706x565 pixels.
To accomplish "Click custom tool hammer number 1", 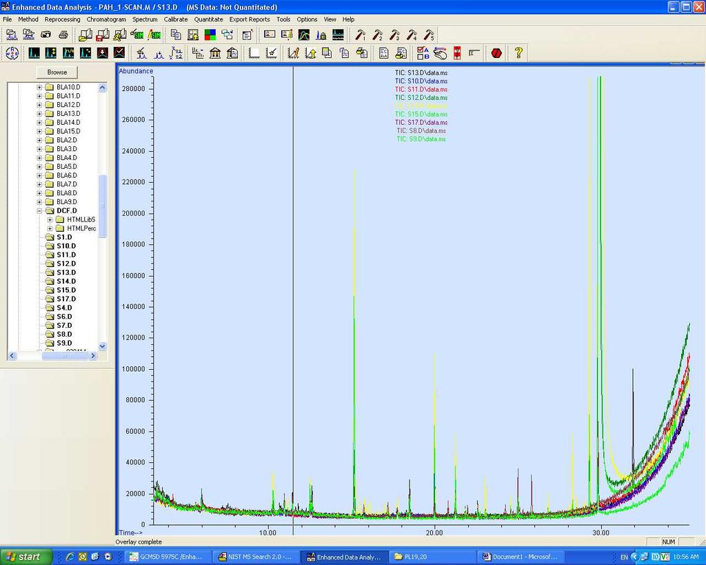I will tap(360, 34).
